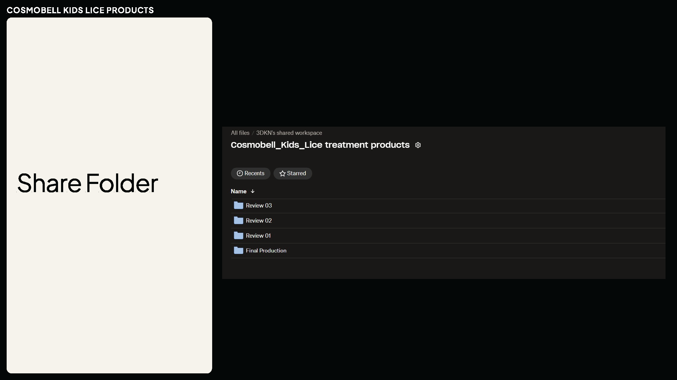This screenshot has width=677, height=380.
Task: Click the Review 02 folder icon
Action: [x=238, y=220]
